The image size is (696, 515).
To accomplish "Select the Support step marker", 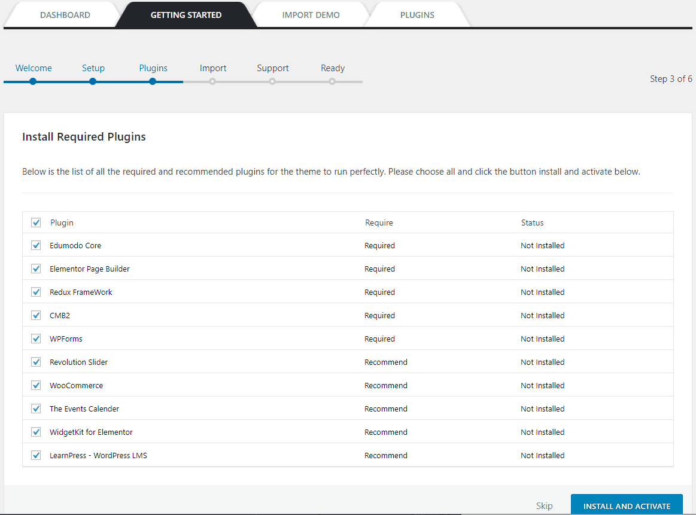I will tap(272, 81).
